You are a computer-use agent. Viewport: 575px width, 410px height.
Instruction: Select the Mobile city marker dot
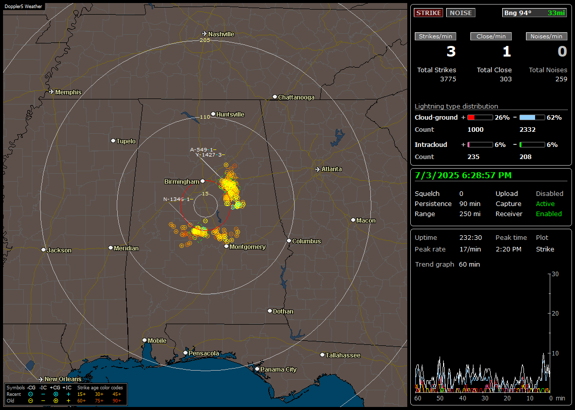point(145,340)
